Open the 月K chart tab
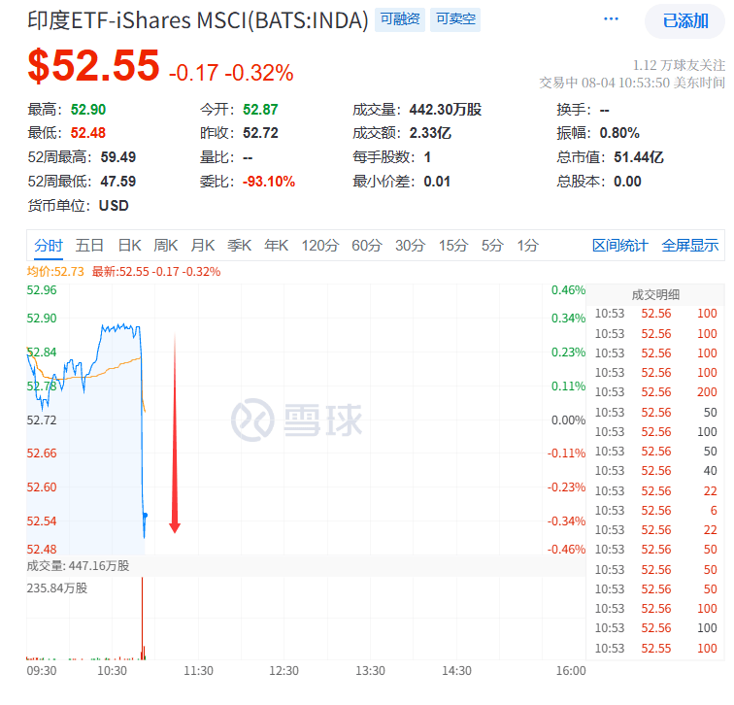This screenshot has width=734, height=705. click(x=203, y=246)
